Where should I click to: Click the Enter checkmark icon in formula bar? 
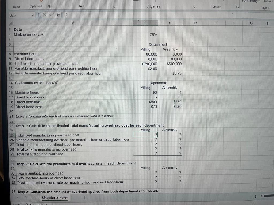[51, 15]
